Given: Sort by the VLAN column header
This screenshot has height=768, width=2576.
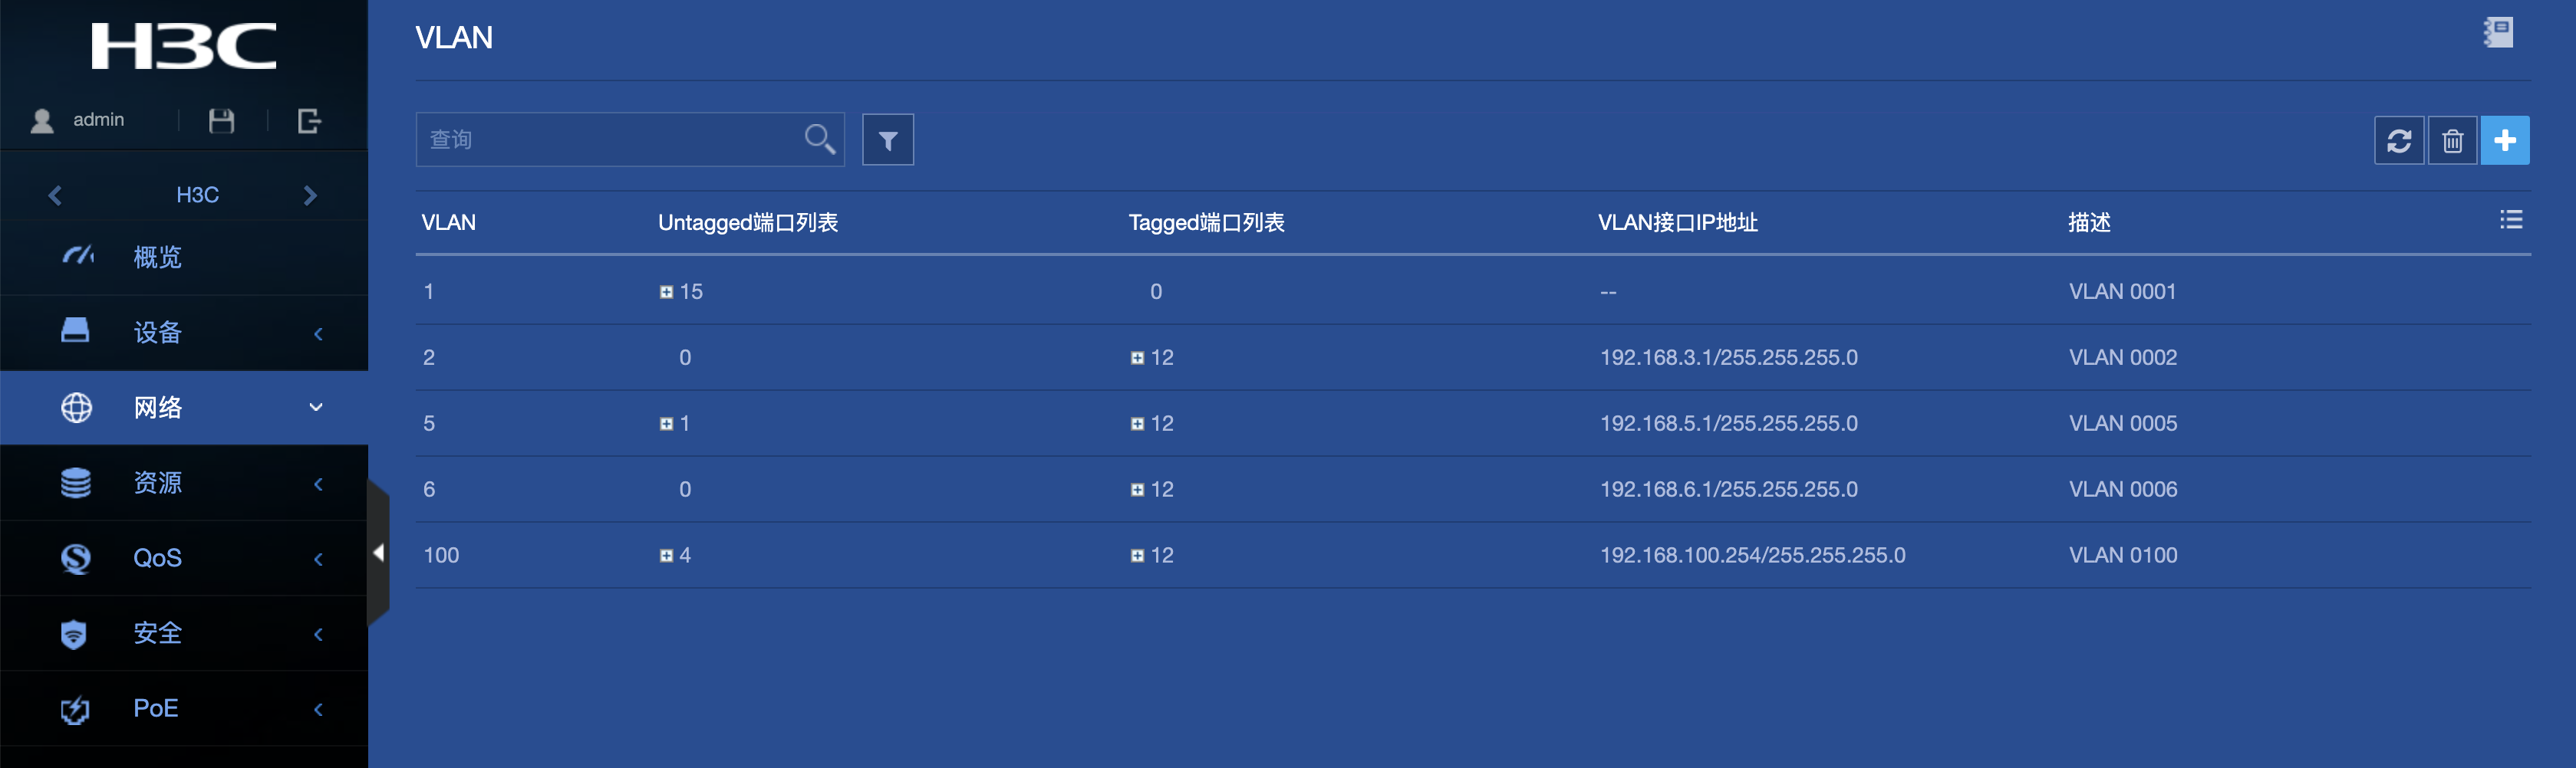Looking at the screenshot, I should pyautogui.click(x=448, y=223).
